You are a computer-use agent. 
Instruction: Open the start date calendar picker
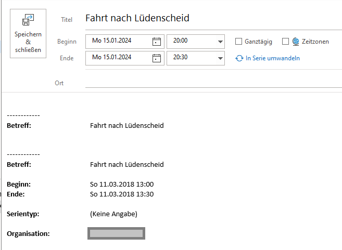pos(156,42)
